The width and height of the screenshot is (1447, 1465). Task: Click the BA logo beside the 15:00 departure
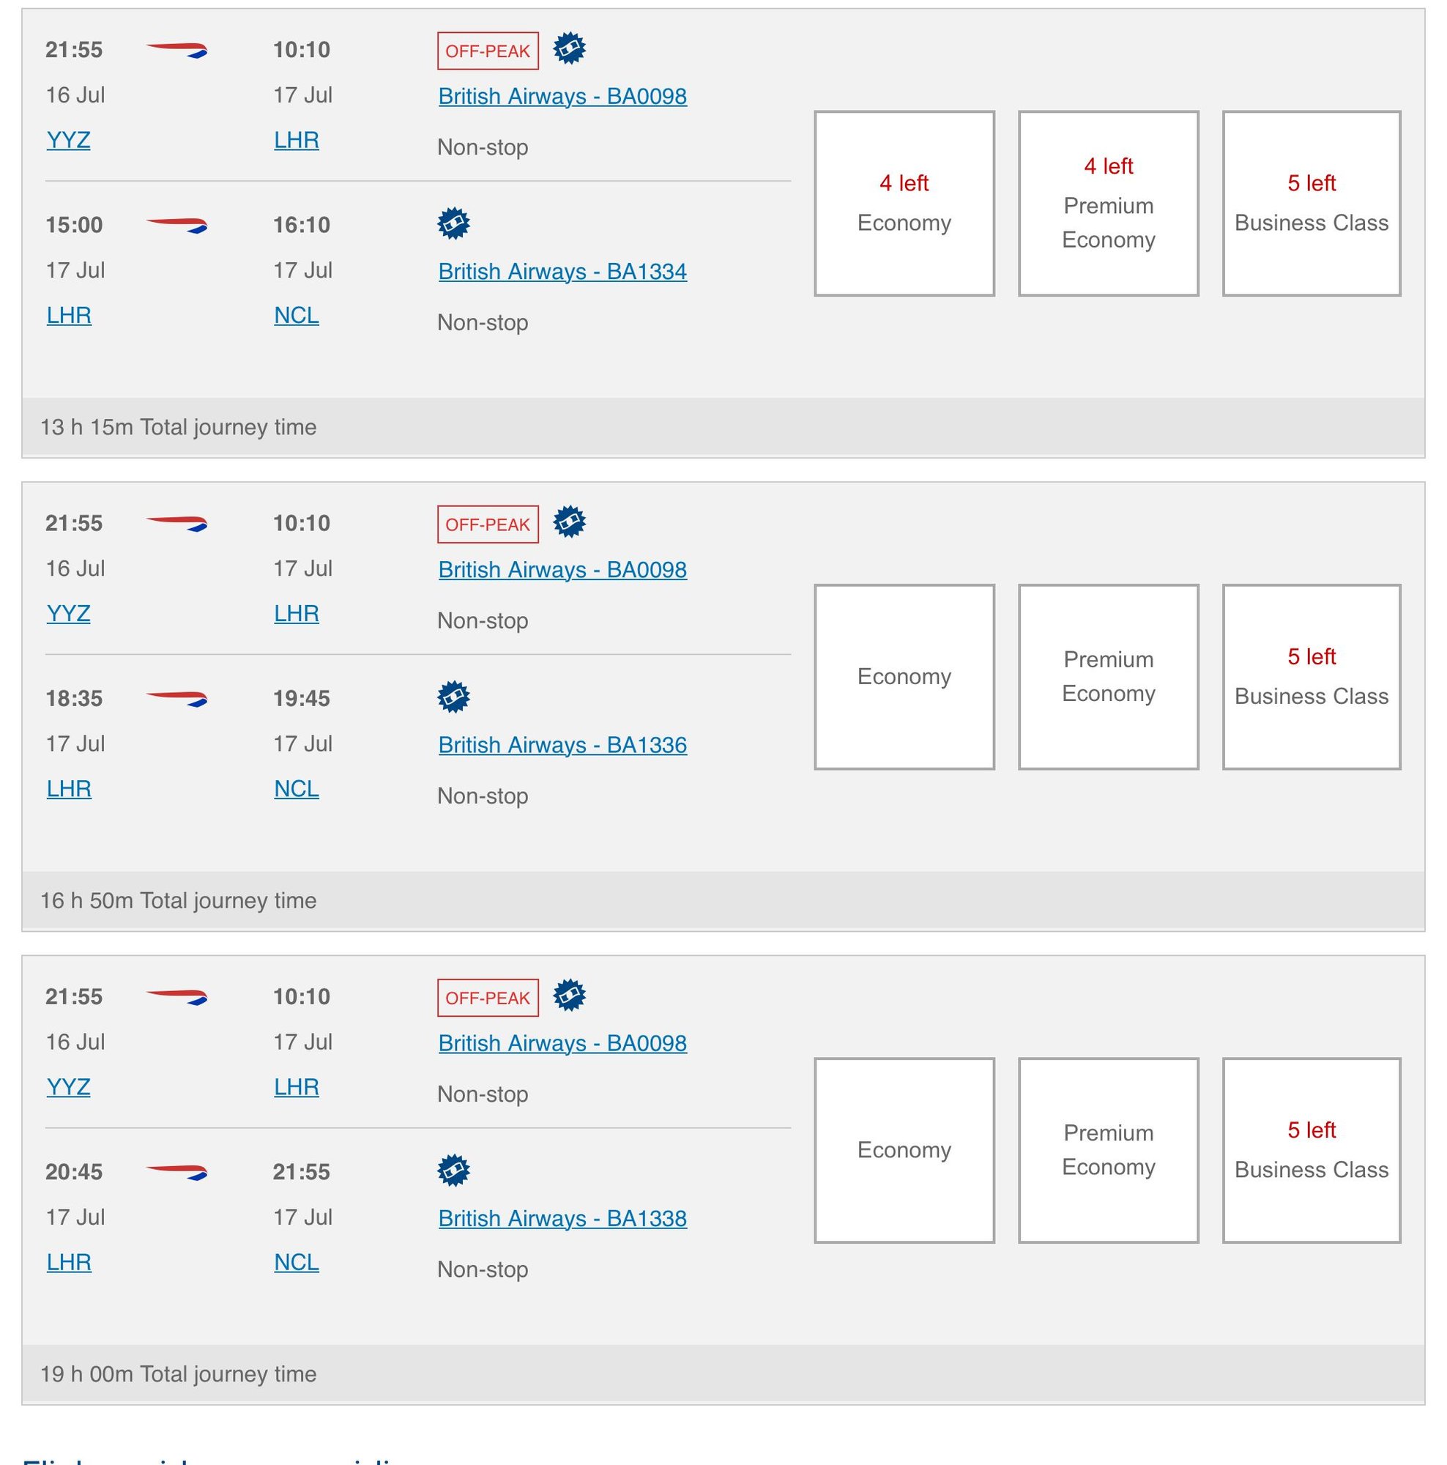pos(176,224)
